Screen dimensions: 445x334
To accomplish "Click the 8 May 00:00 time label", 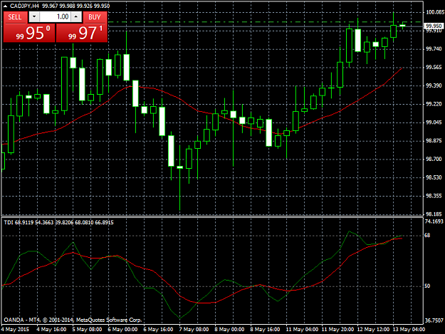I will pyautogui.click(x=229, y=330).
